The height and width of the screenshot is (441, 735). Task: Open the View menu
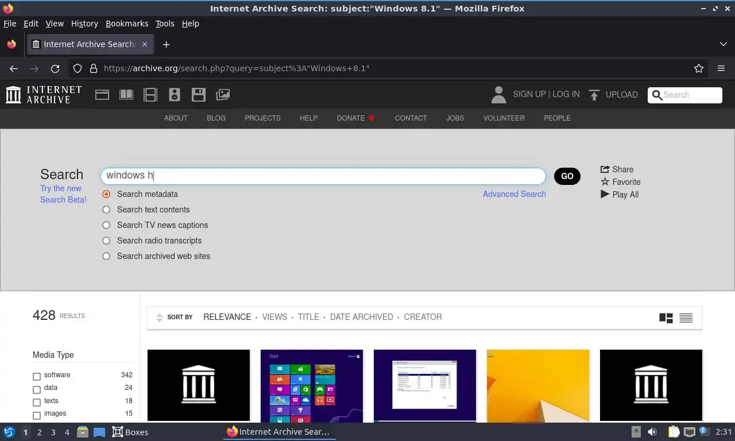[x=55, y=24]
